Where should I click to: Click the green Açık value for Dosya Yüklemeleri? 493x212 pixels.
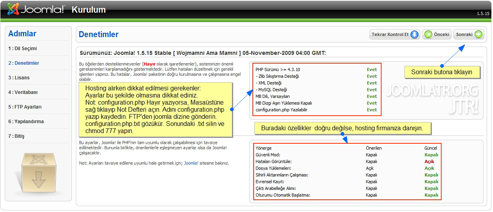(x=429, y=168)
